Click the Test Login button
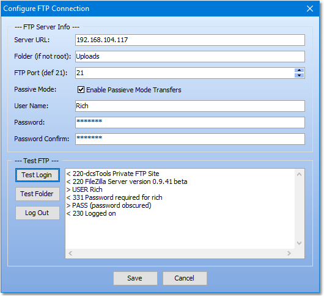The width and height of the screenshot is (324, 297). [x=37, y=175]
